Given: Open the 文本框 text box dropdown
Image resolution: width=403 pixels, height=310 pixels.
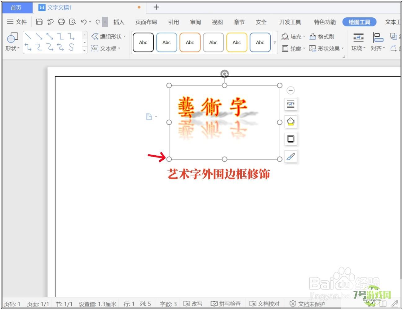Looking at the screenshot, I should 106,48.
